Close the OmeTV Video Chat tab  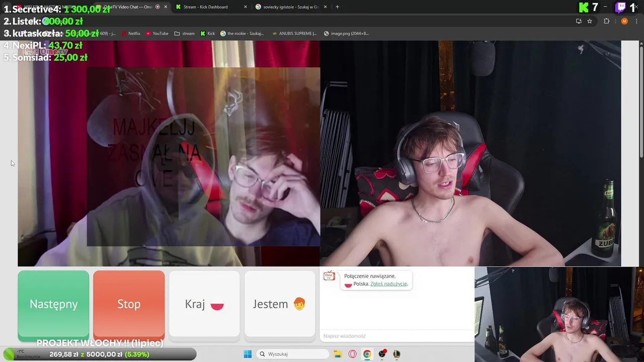coord(166,7)
